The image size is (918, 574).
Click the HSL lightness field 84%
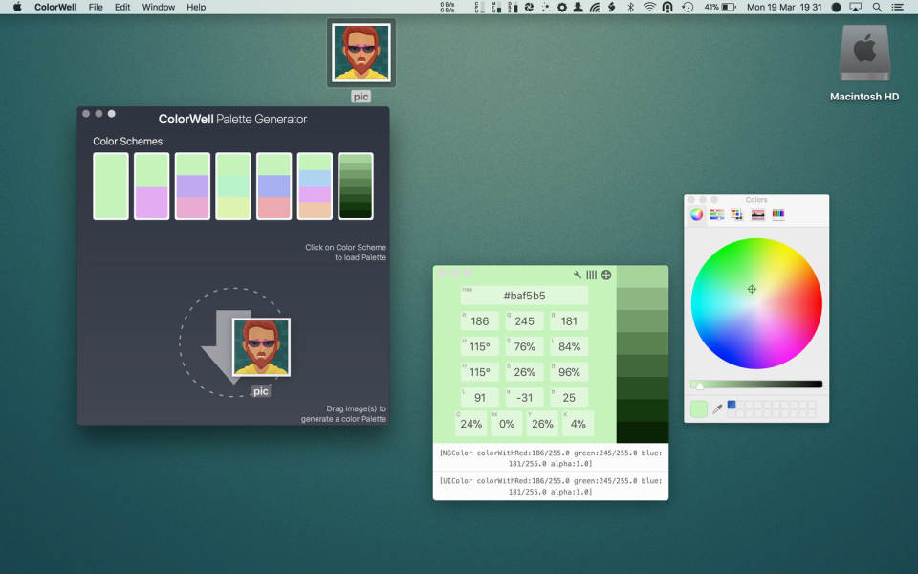[x=568, y=346]
